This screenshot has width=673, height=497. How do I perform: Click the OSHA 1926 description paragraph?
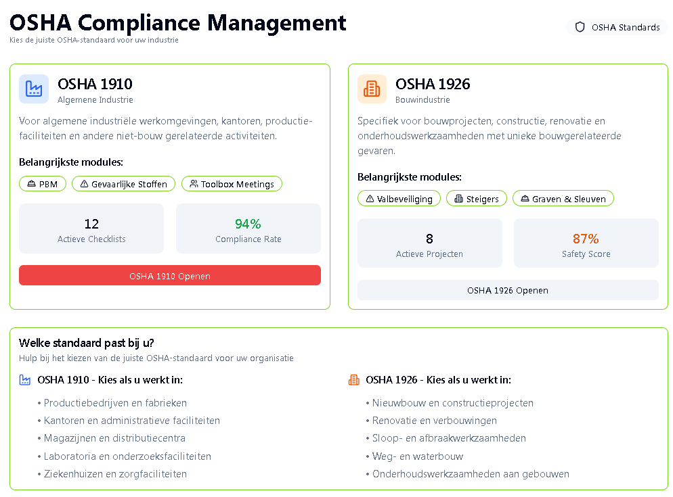point(490,136)
